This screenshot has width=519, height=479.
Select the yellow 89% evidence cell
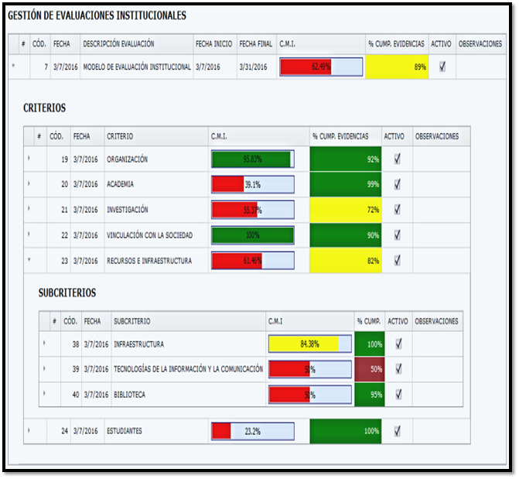pos(397,67)
